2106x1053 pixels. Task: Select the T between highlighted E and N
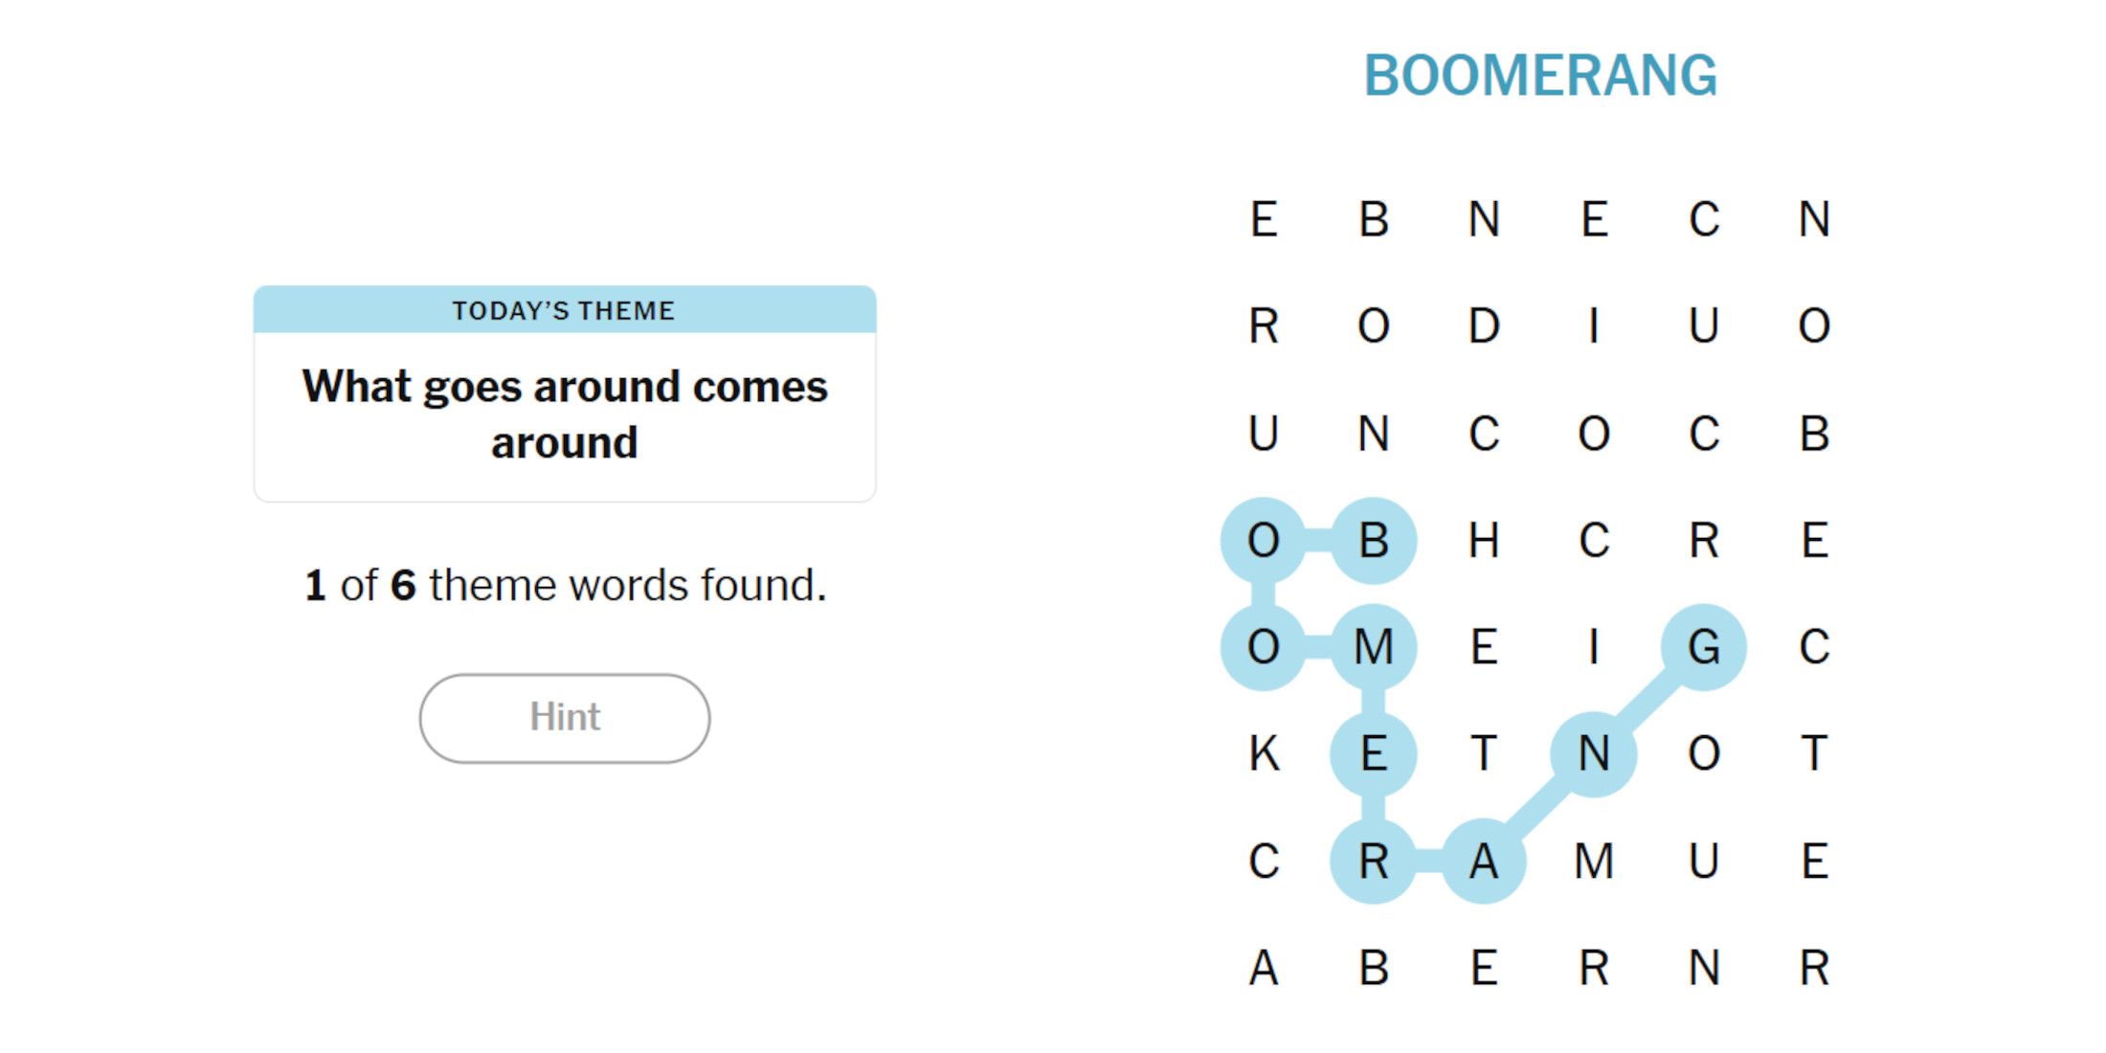point(1483,753)
